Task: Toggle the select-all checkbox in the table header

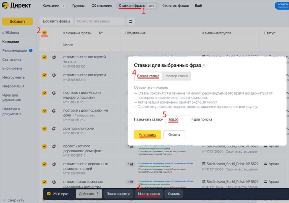Action: (44, 33)
